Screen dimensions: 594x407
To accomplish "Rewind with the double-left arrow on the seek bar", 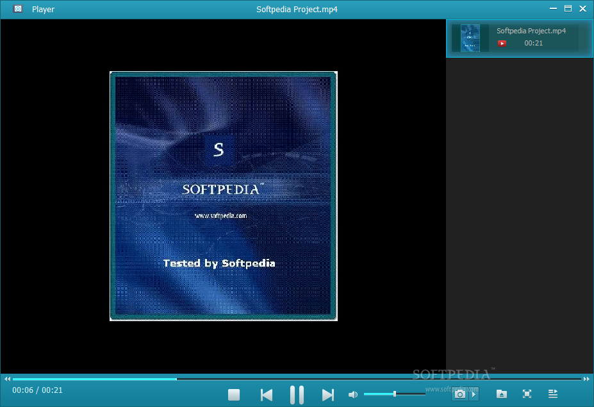I will (7, 379).
